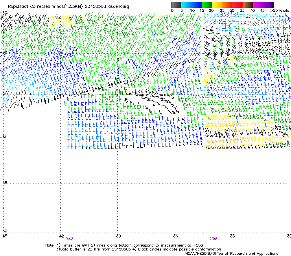
Task: Click the magenta 40-45 knots legend swatch
Action: tap(258, 5)
